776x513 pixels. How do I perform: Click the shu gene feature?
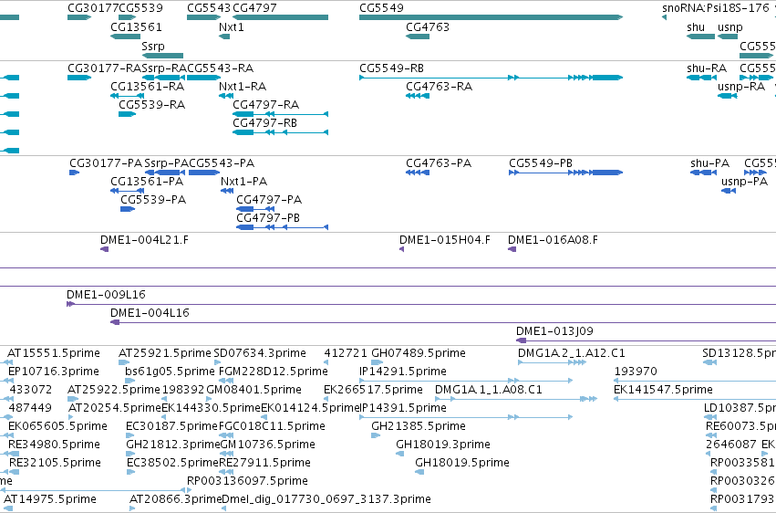(x=701, y=37)
